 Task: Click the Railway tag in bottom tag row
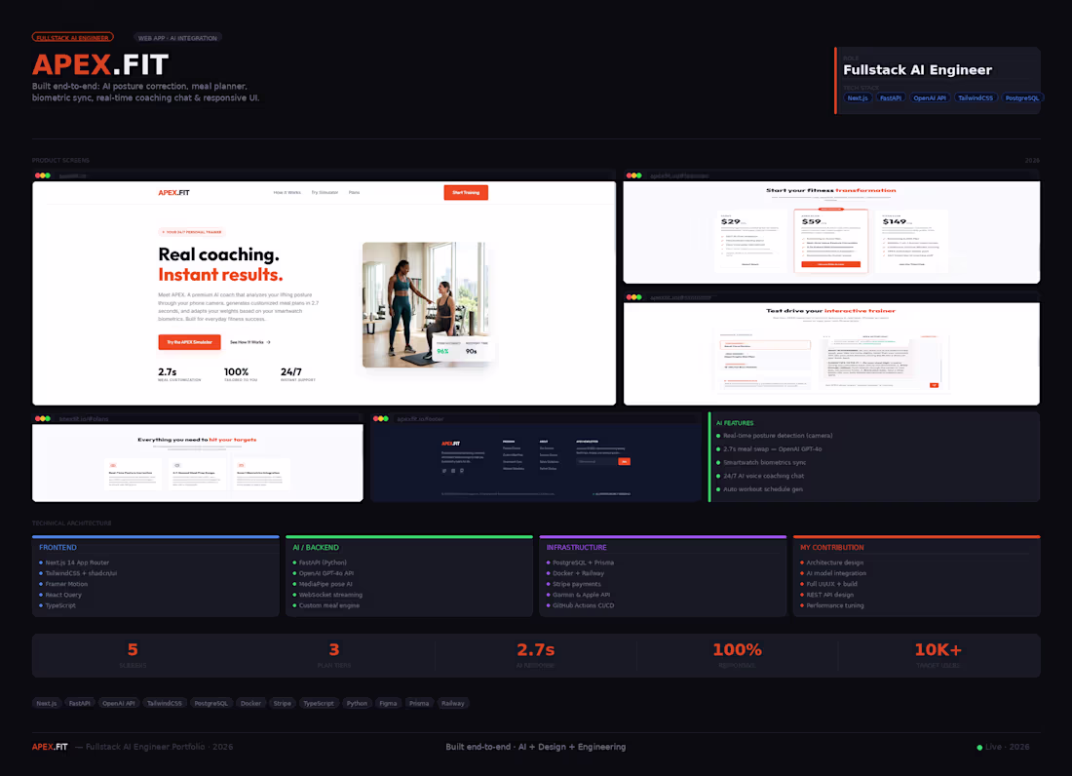click(x=452, y=704)
